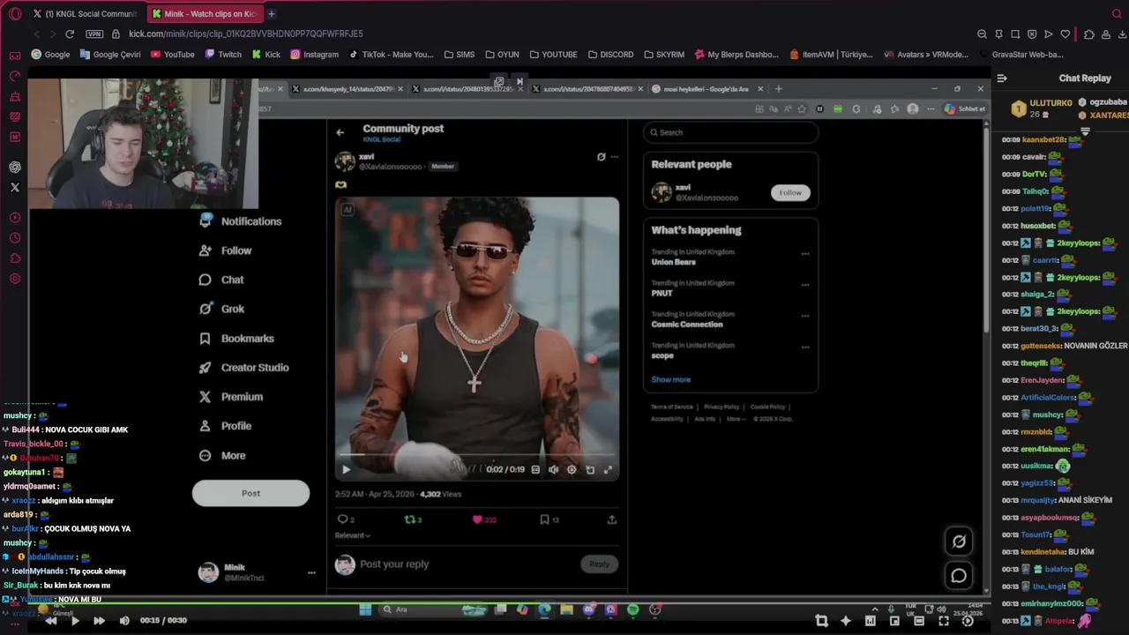Screen dimensions: 1129x635
Task: Open browser search icon at top right
Action: coord(1116,13)
